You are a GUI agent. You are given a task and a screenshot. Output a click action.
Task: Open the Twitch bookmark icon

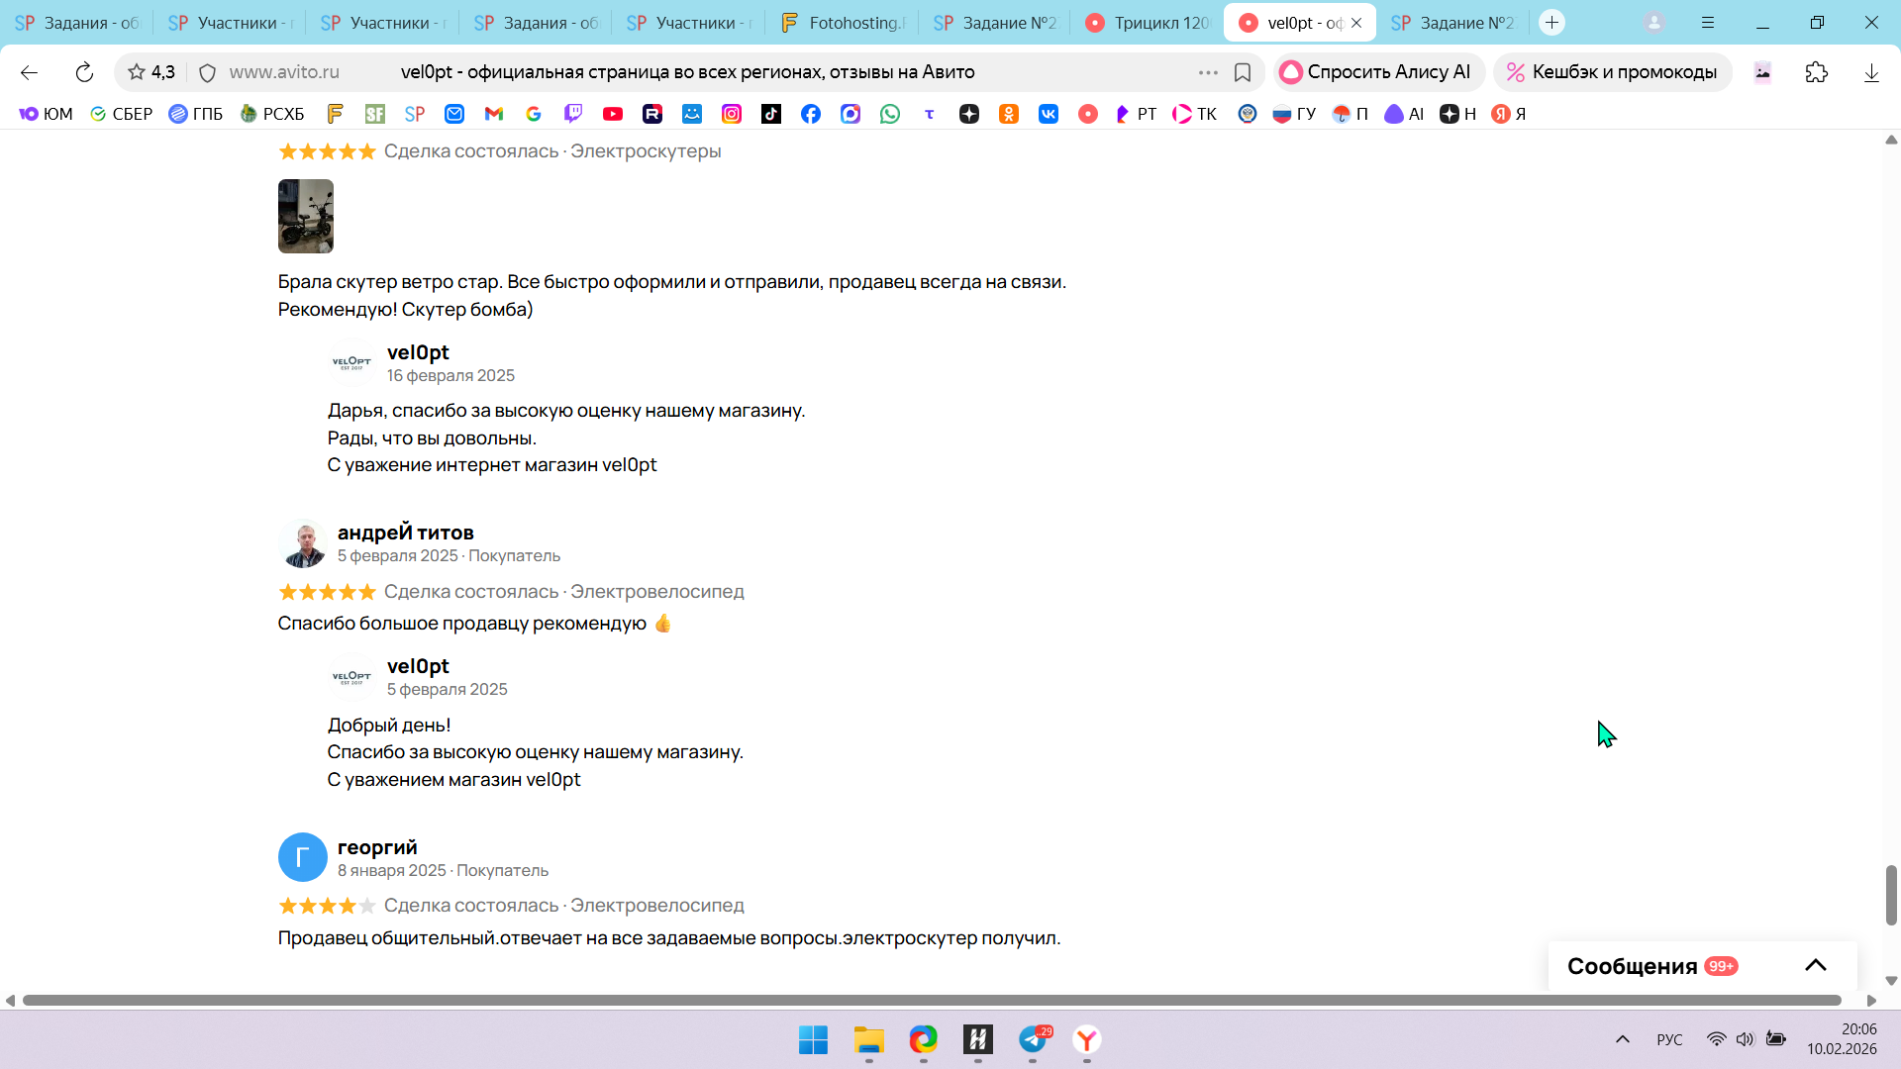pyautogui.click(x=573, y=114)
